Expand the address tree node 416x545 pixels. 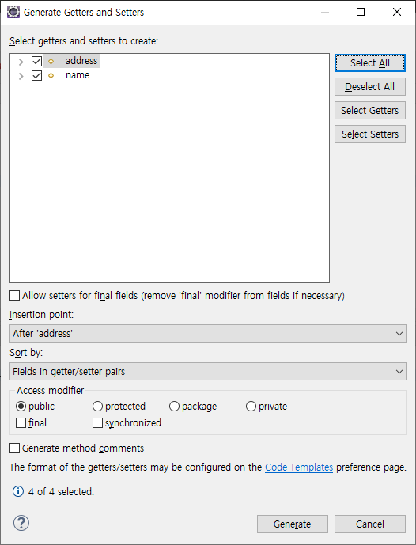point(21,62)
